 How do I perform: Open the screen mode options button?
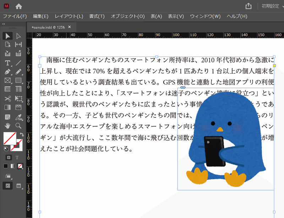pos(19,186)
